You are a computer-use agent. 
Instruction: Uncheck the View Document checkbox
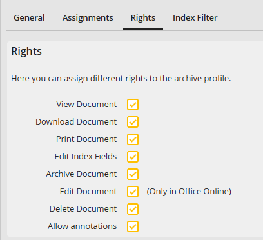pos(133,105)
